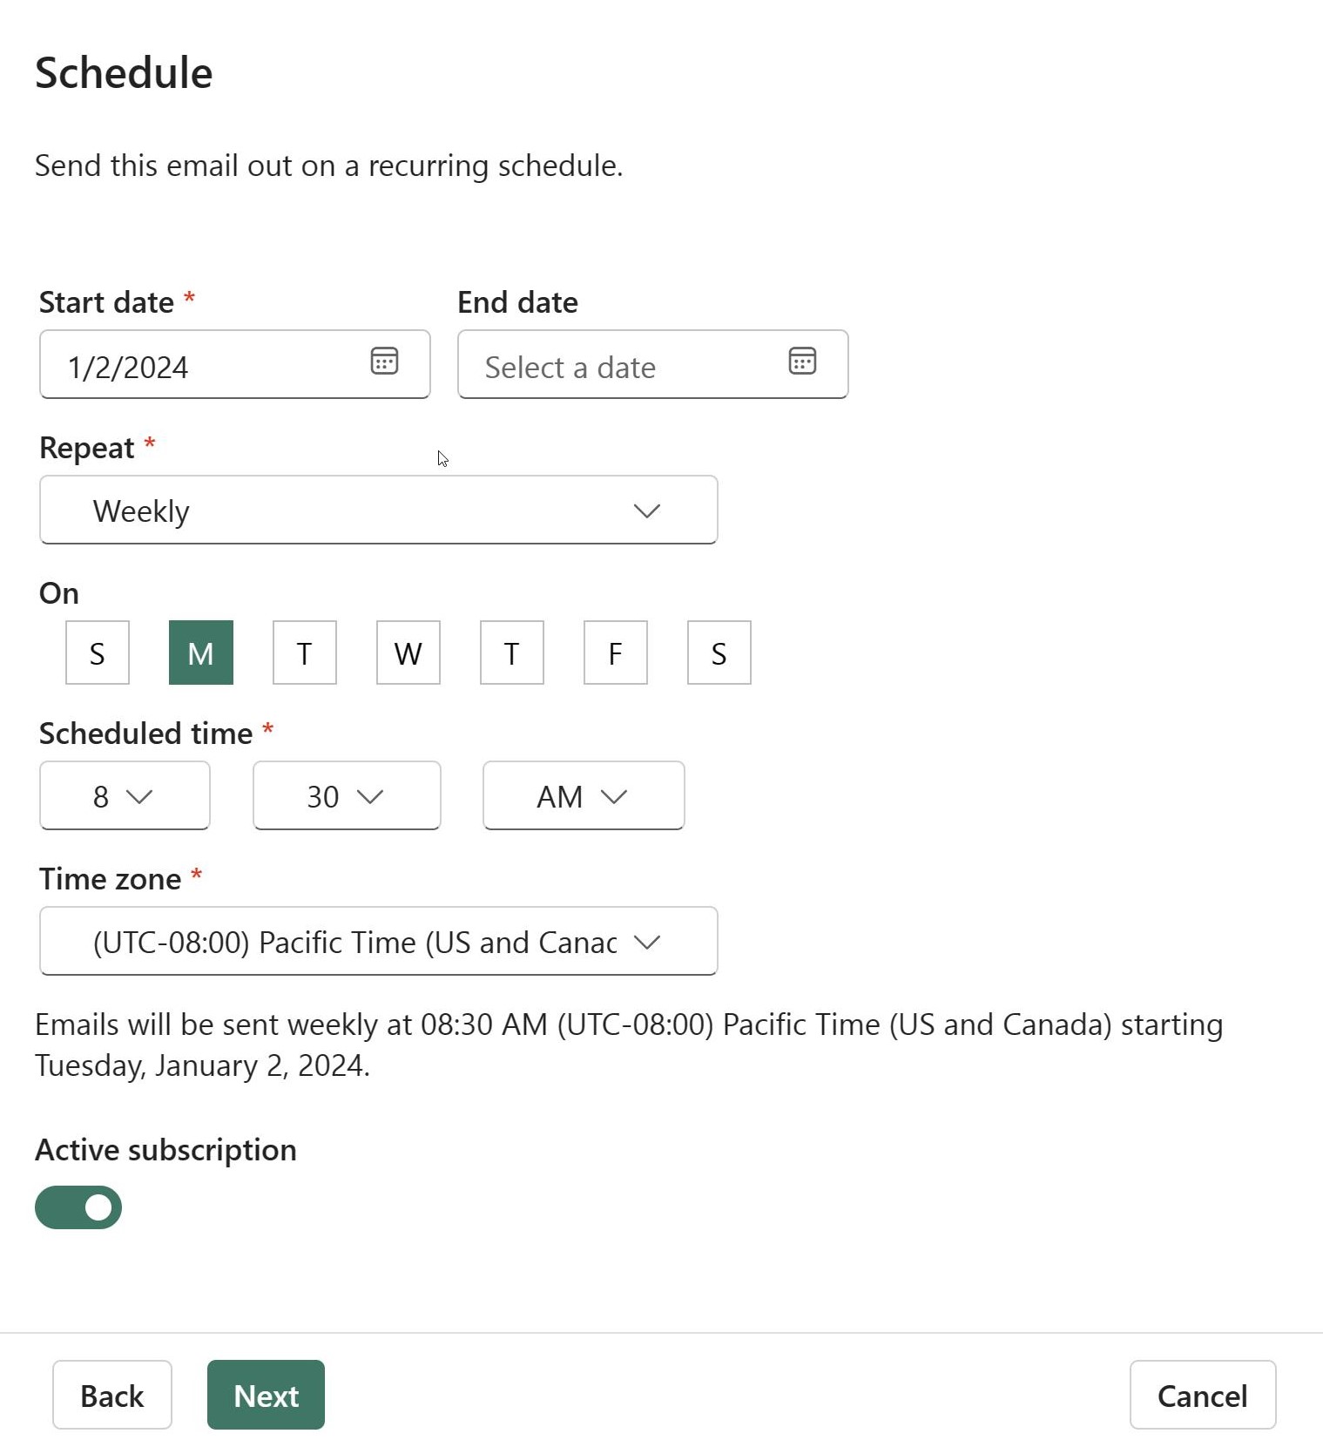Select the first Tuesday day button
Viewport: 1323px width, 1447px height.
tap(304, 652)
